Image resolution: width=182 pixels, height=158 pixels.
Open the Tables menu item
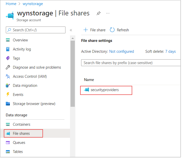[x=18, y=152]
